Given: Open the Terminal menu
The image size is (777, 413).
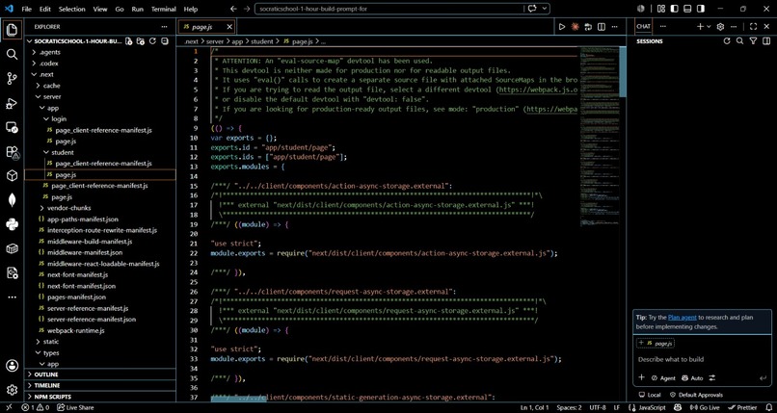Looking at the screenshot, I should click(x=163, y=9).
